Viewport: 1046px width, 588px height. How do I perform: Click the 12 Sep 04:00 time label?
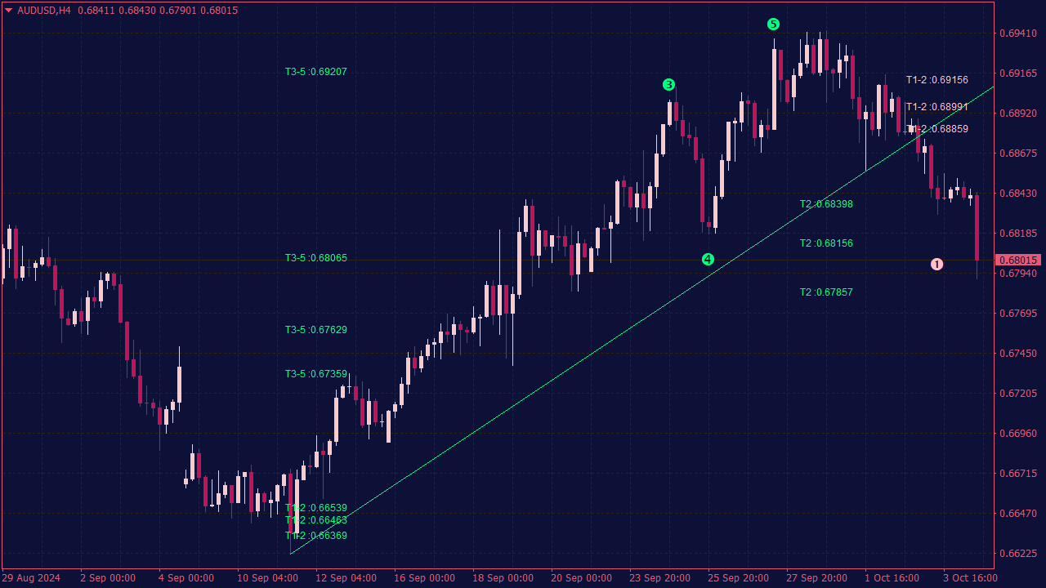346,578
